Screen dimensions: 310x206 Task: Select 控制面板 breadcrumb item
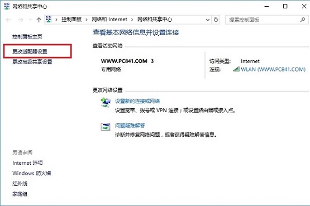pyautogui.click(x=71, y=20)
